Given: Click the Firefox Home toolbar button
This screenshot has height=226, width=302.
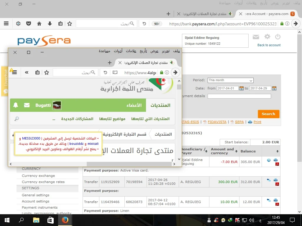Looking at the screenshot, I should point(39,24).
